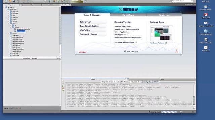Open All Online Documentation link

tap(125, 43)
